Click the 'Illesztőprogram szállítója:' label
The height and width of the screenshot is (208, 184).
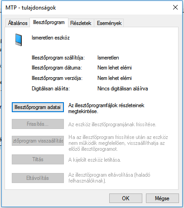58,58
